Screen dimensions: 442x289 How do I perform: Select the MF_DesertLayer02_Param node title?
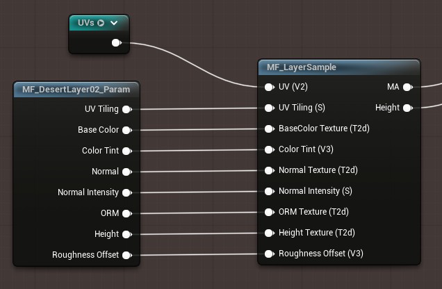[76, 90]
